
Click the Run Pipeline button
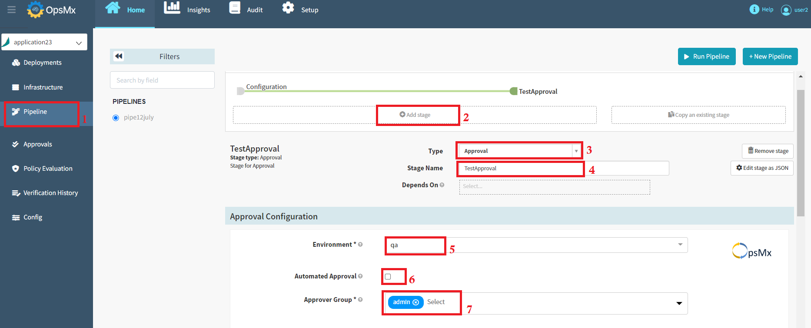coord(706,56)
